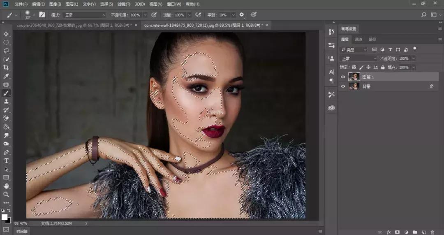Toggle lock all for the layer

pos(383,67)
